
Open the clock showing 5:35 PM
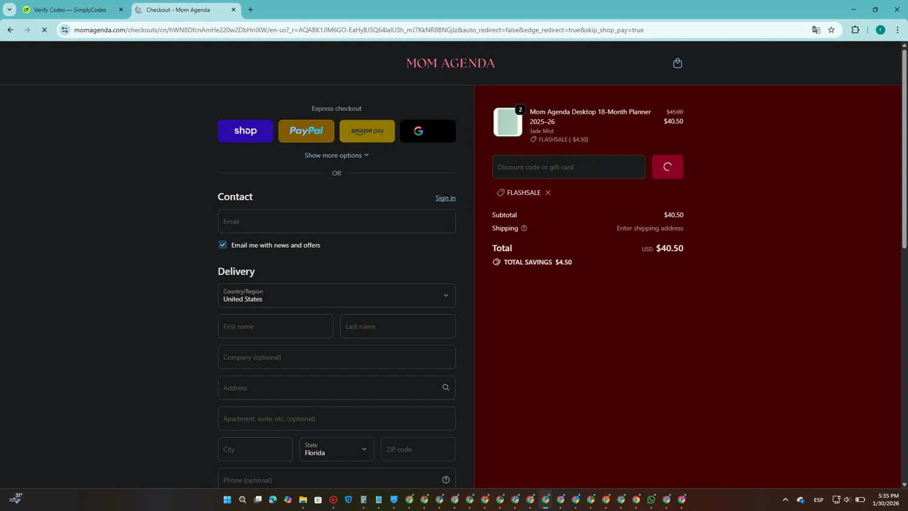click(886, 499)
